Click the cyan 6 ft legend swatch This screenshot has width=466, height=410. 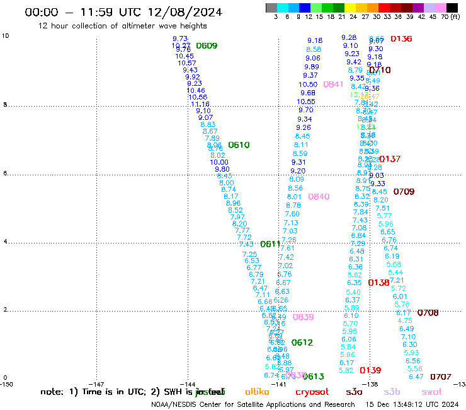[283, 8]
